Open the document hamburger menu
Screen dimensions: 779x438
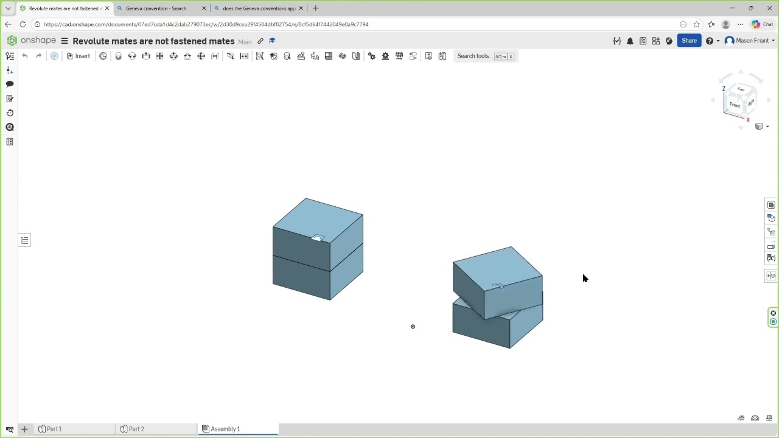[64, 41]
